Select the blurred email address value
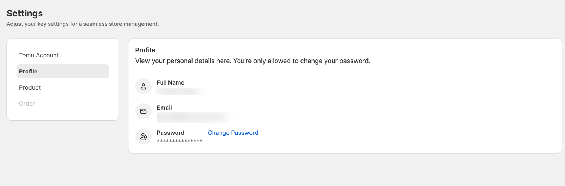 [195, 117]
